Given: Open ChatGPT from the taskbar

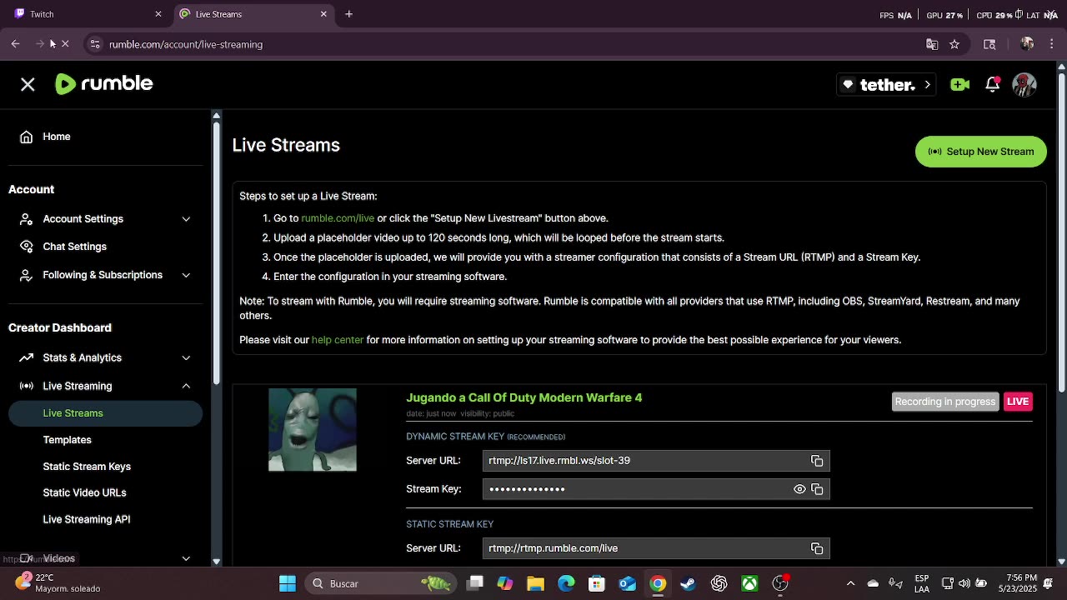Looking at the screenshot, I should coord(719,583).
